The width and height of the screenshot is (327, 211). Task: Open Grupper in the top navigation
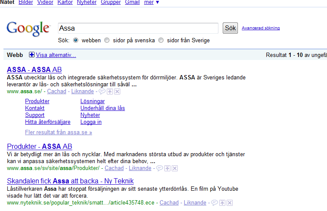[x=111, y=2]
